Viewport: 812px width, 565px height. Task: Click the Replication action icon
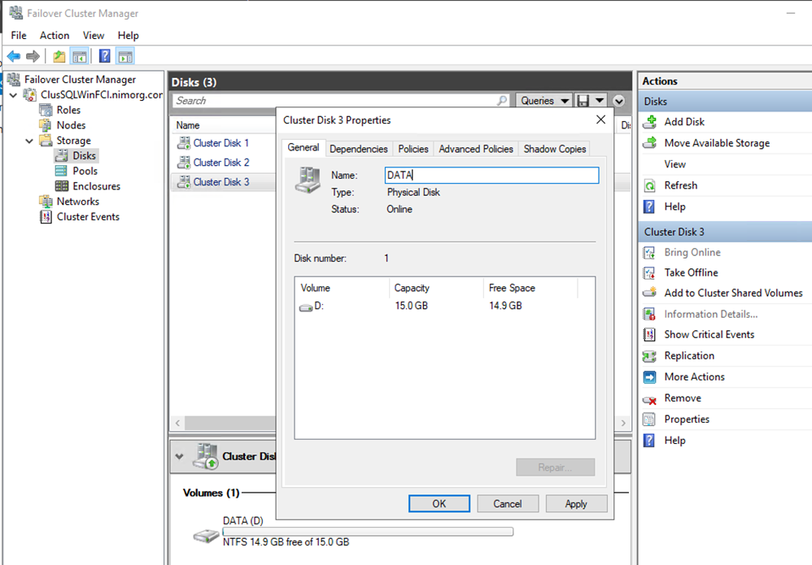[649, 356]
